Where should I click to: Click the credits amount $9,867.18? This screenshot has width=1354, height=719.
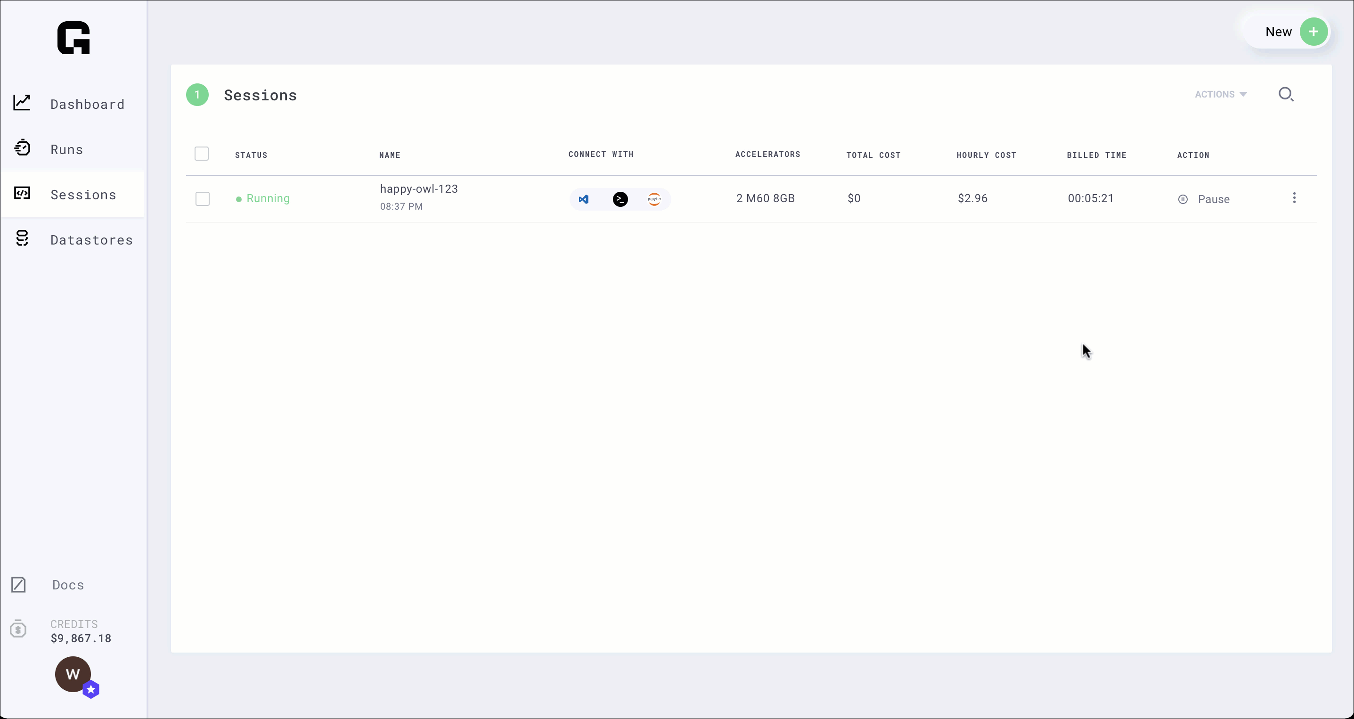pos(81,637)
